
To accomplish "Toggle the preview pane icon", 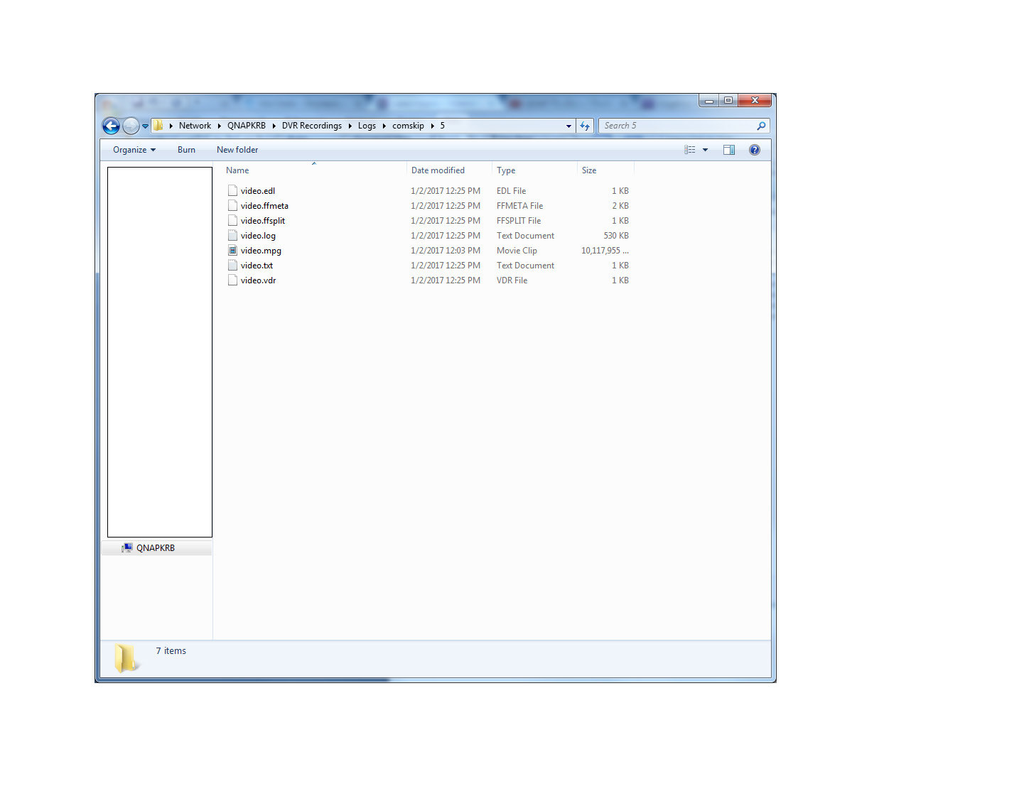I will [728, 150].
